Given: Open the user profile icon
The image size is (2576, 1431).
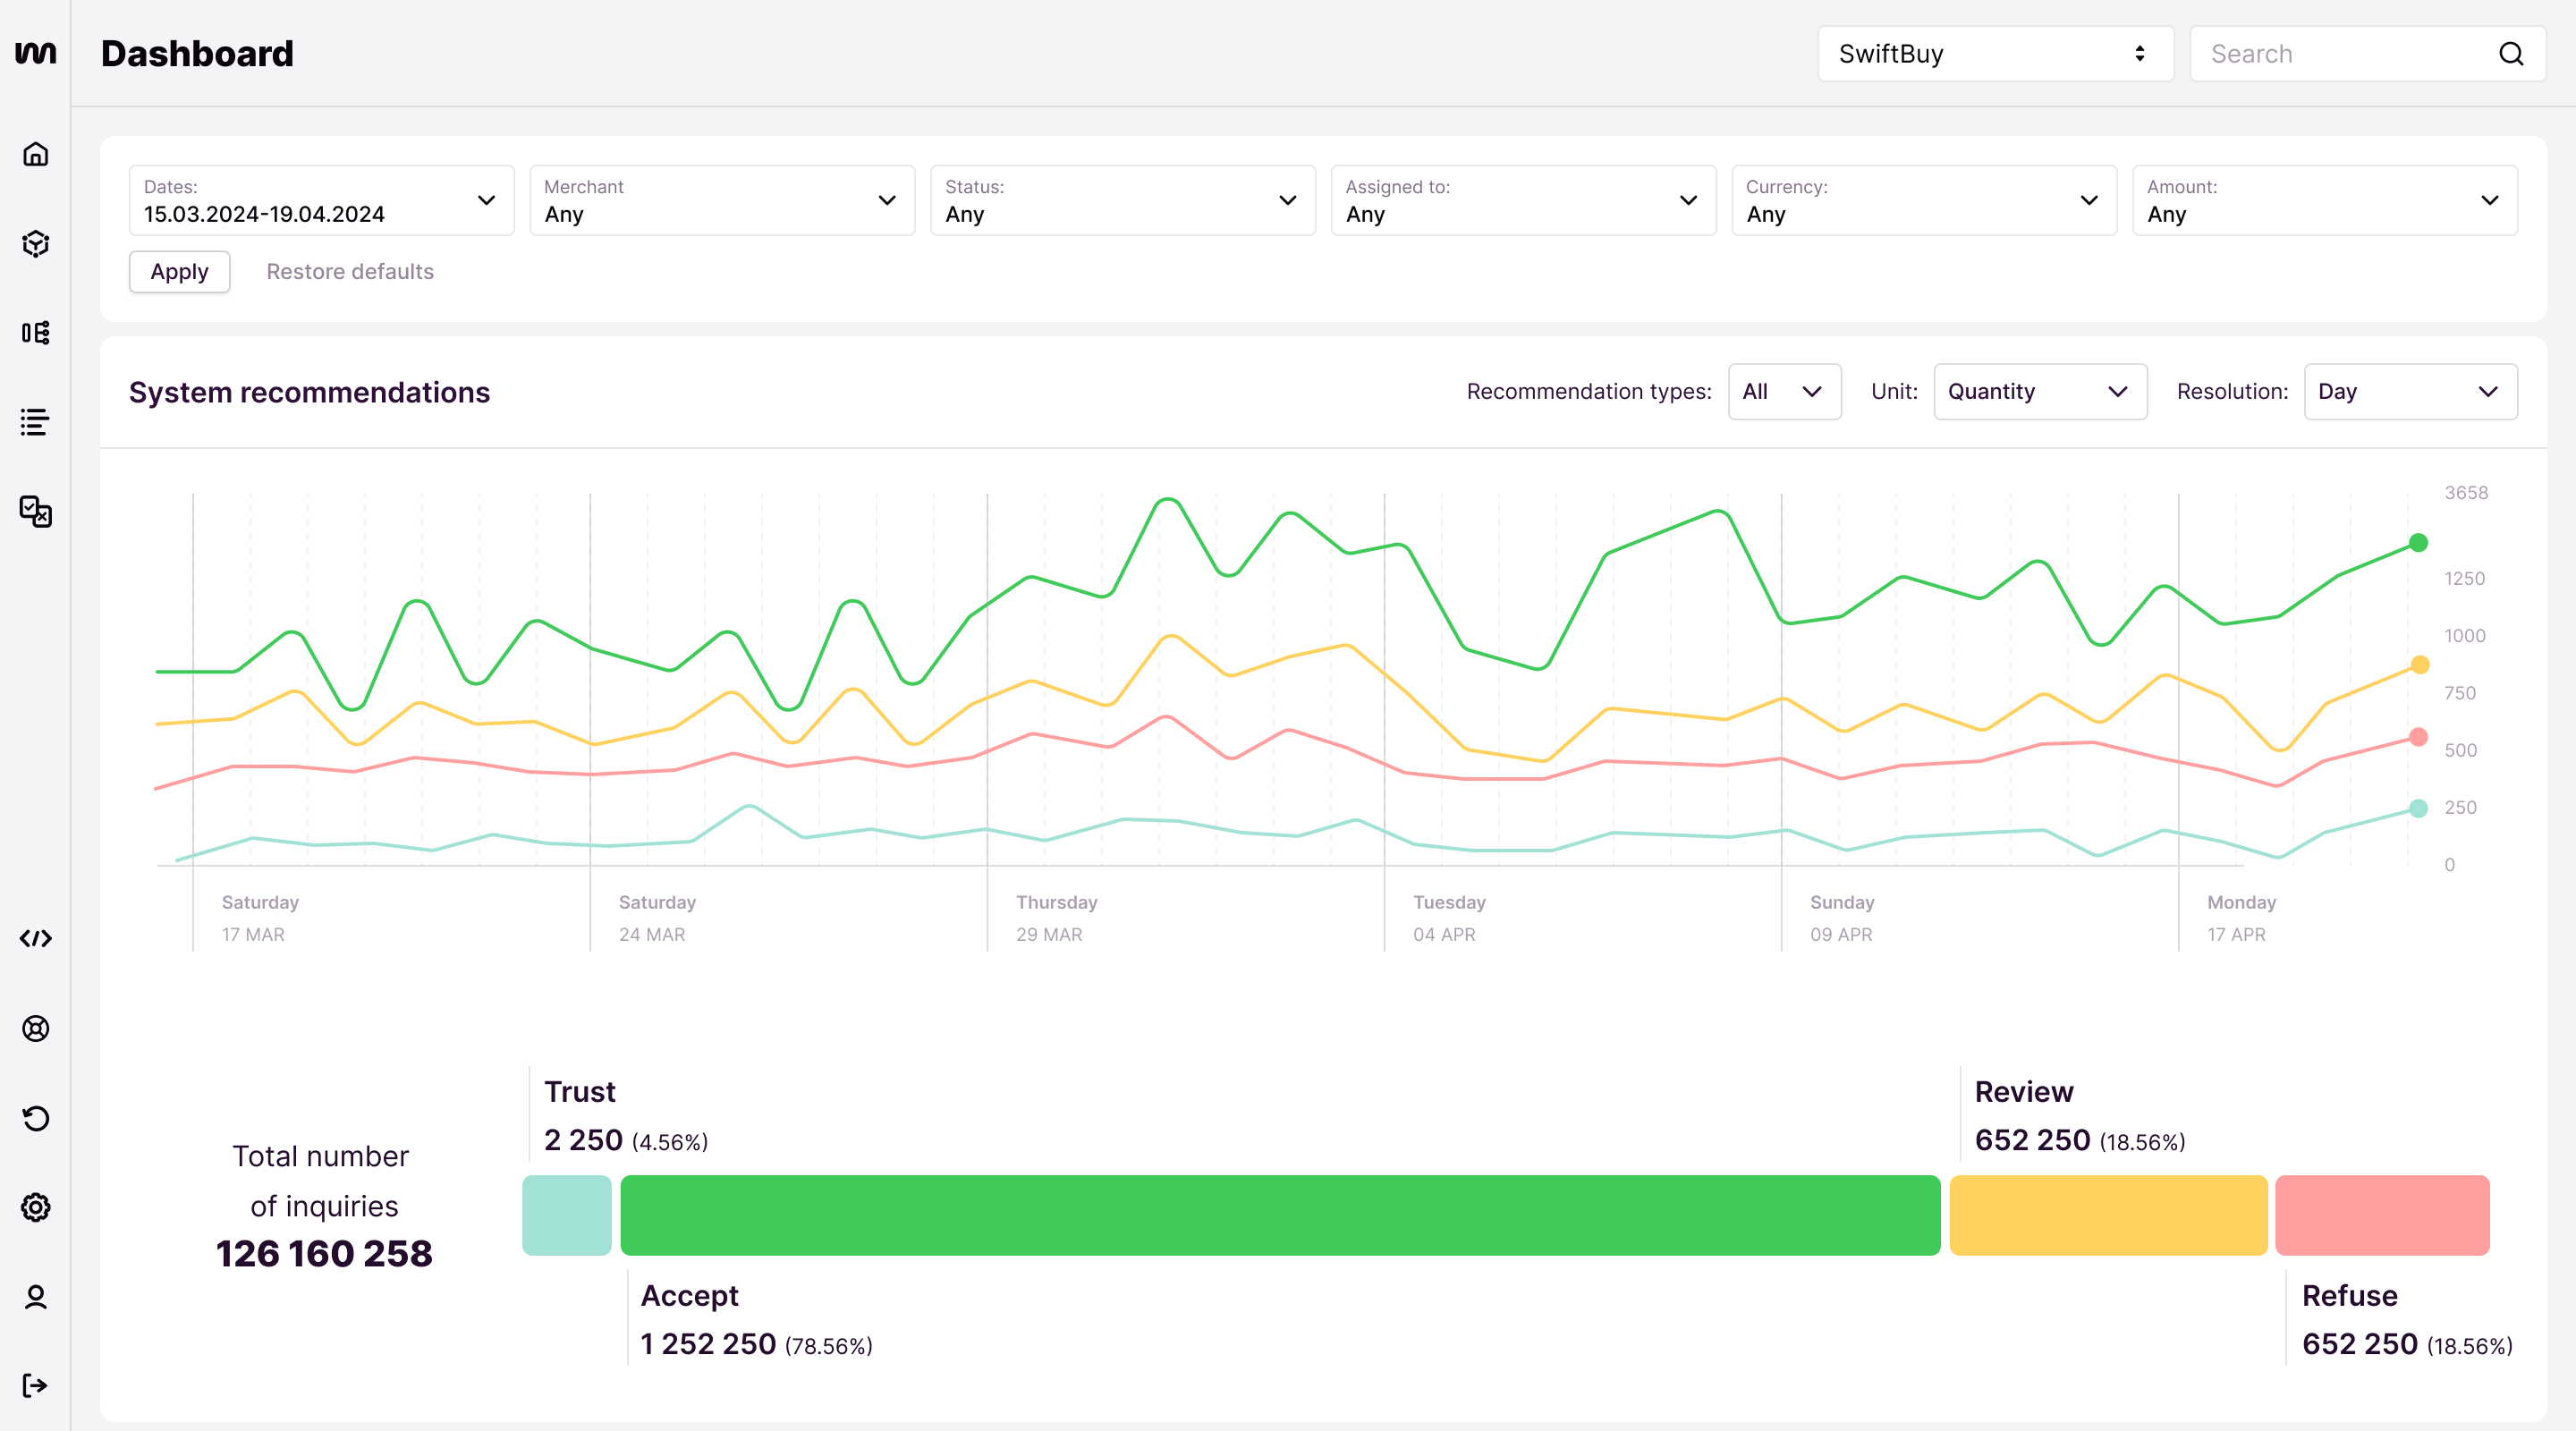Looking at the screenshot, I should [36, 1297].
